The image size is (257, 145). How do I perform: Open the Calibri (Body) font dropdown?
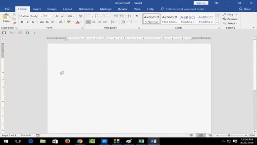click(x=41, y=16)
